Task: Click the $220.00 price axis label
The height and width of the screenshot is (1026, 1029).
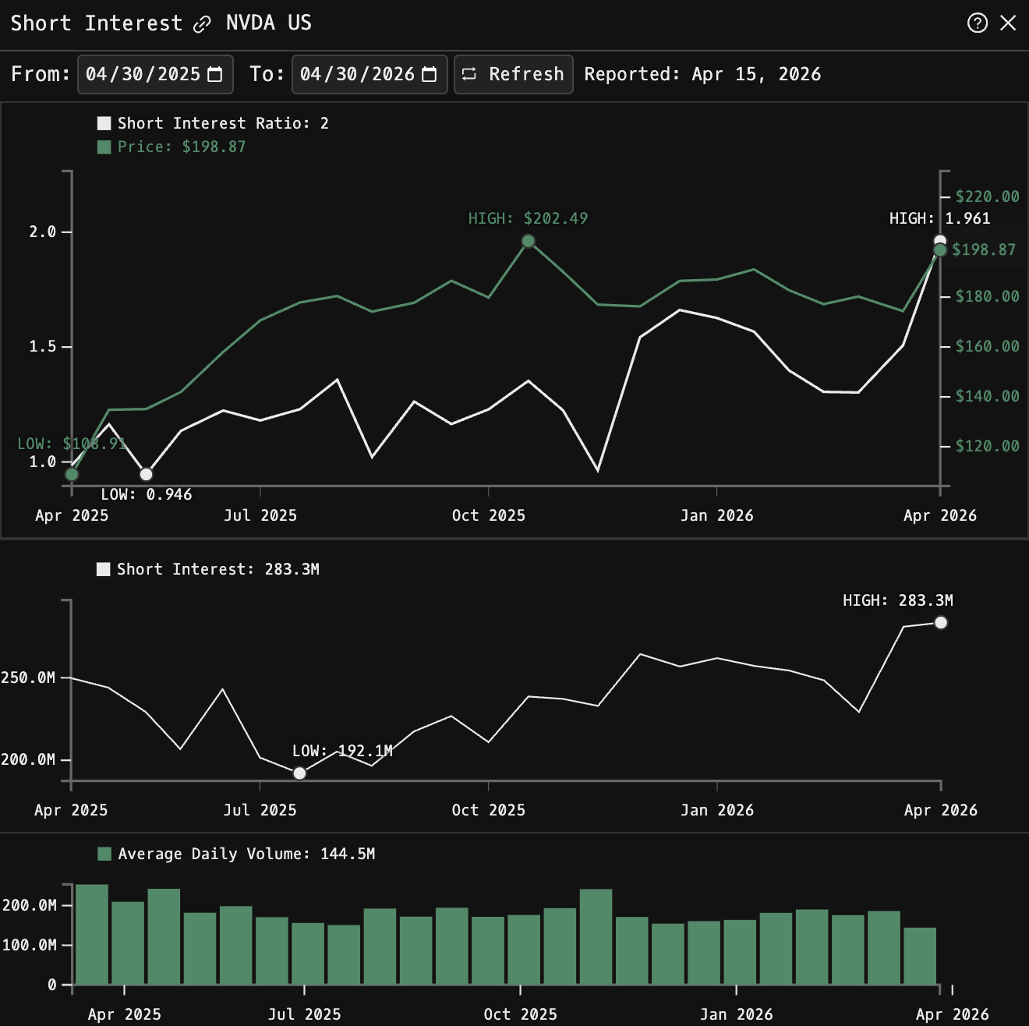Action: pyautogui.click(x=988, y=196)
